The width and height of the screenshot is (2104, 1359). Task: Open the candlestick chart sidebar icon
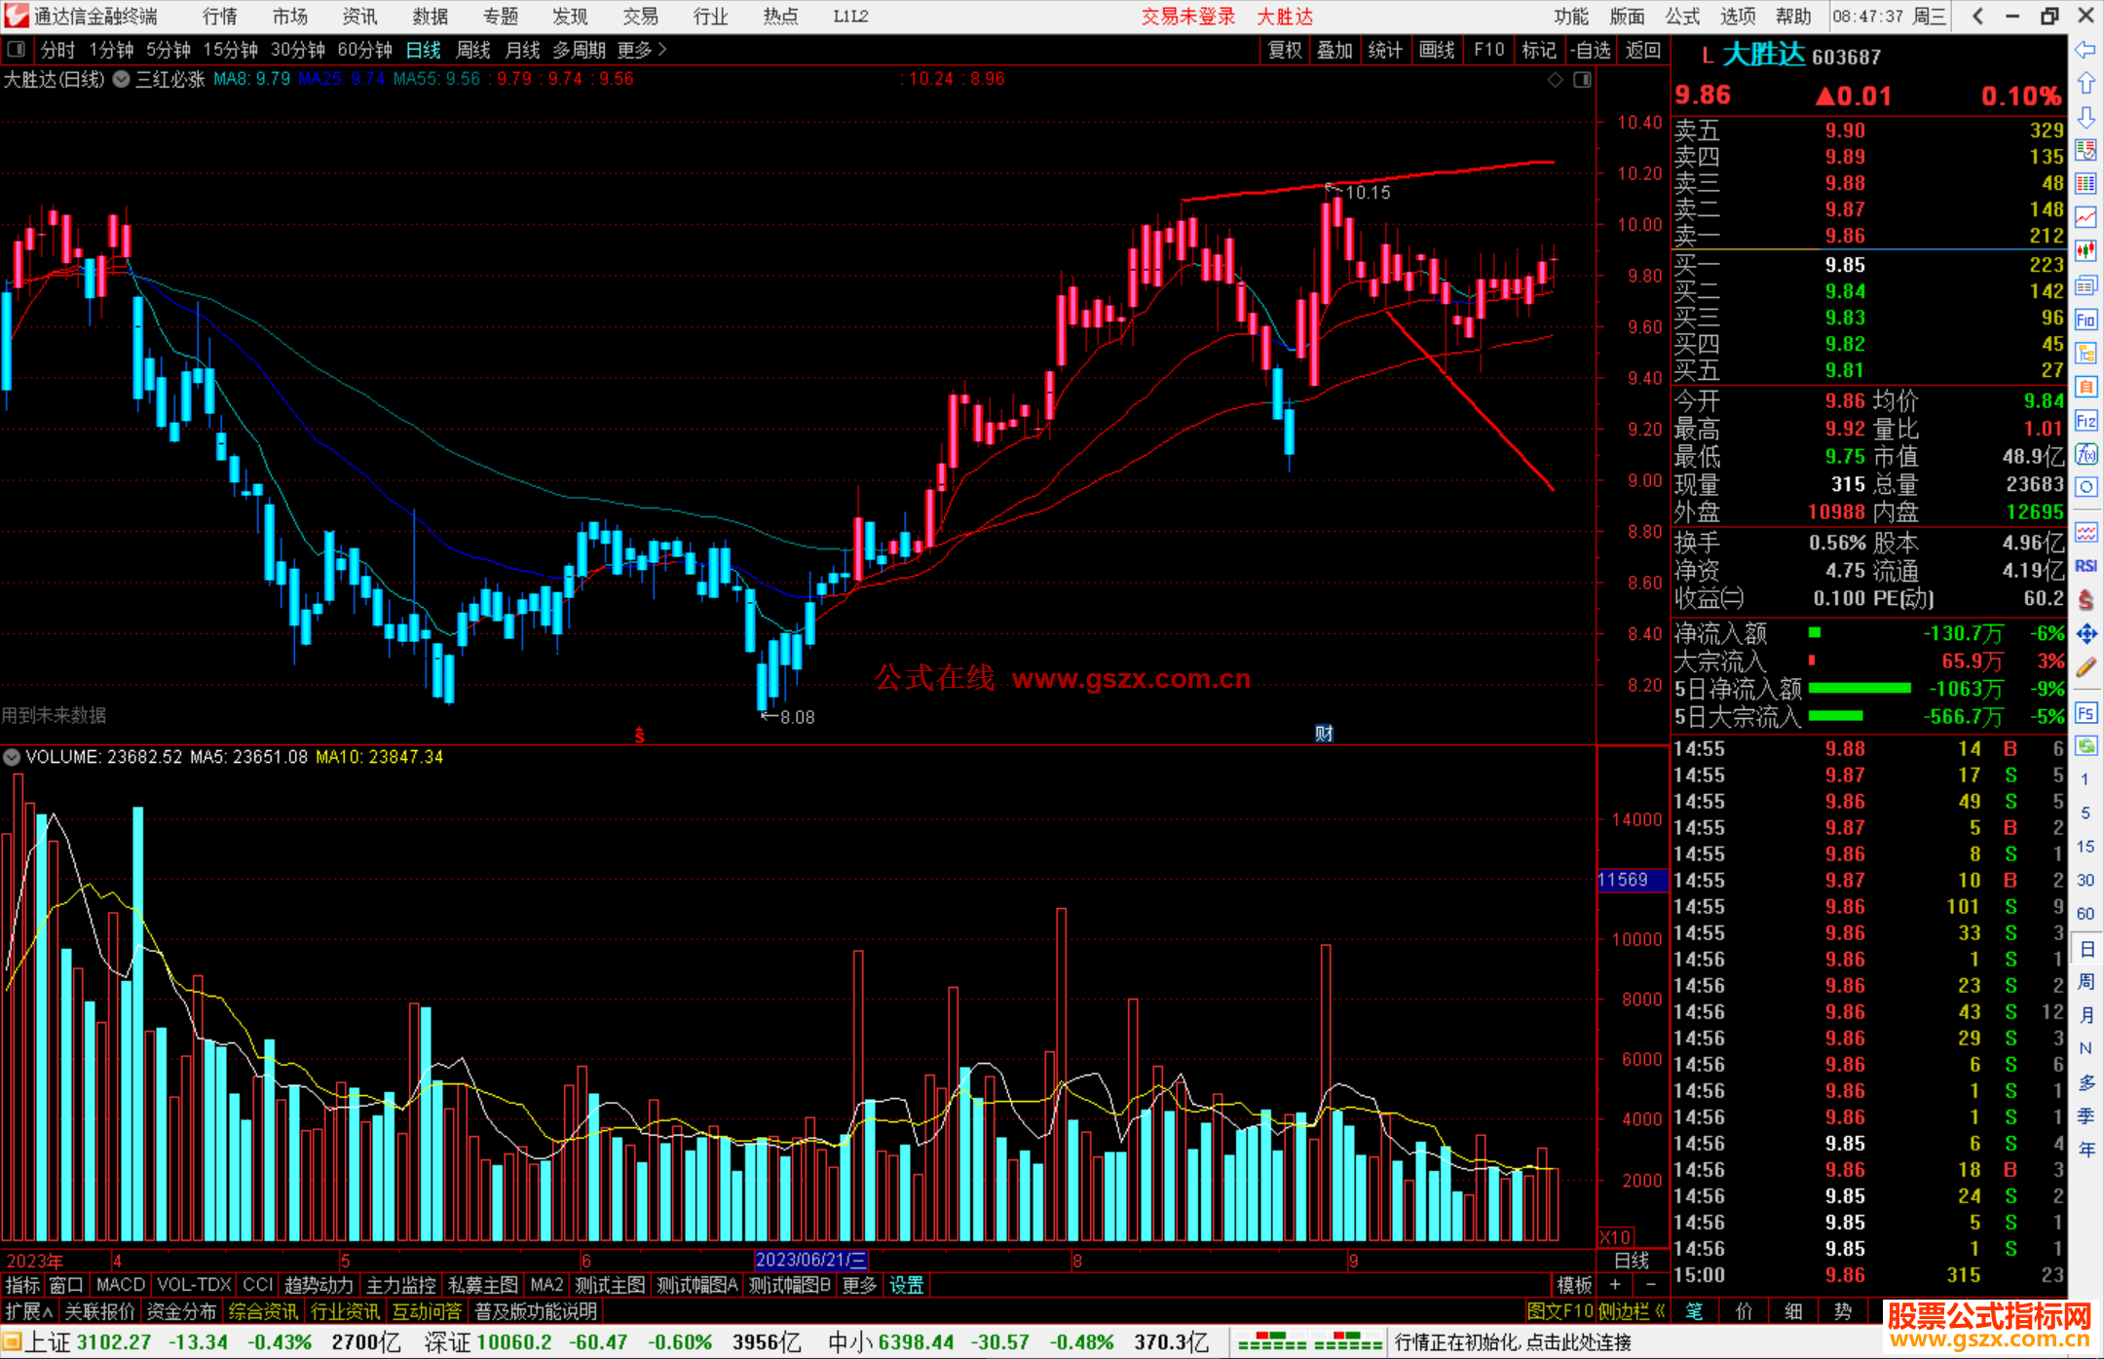point(2085,250)
